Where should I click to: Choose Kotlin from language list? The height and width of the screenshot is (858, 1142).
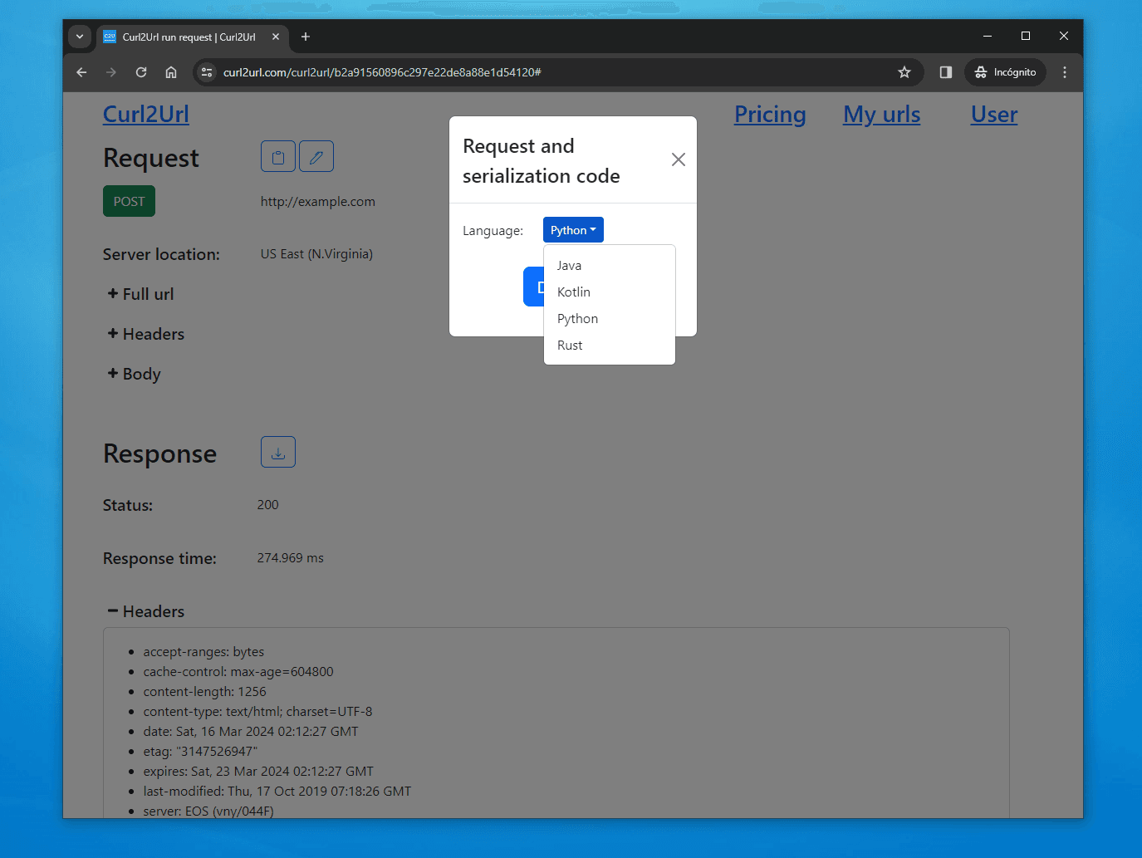pos(610,292)
